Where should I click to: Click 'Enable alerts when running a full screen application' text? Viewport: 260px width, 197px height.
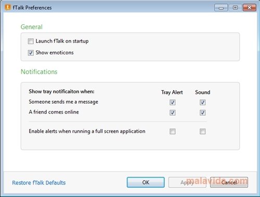pyautogui.click(x=87, y=131)
